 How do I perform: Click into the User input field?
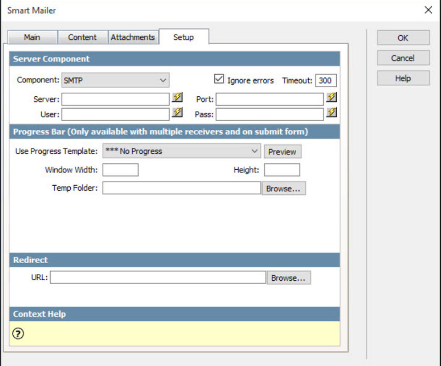[115, 114]
